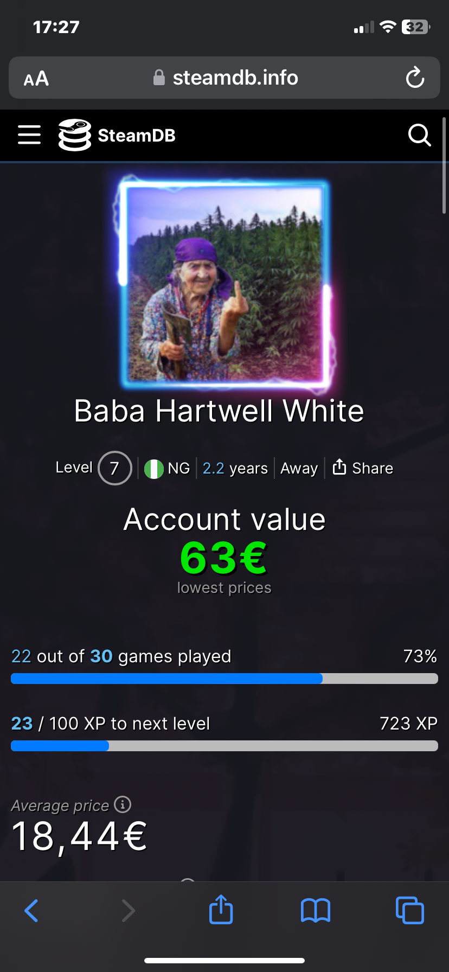Reload the page in Safari
Image resolution: width=449 pixels, height=972 pixels.
point(415,78)
